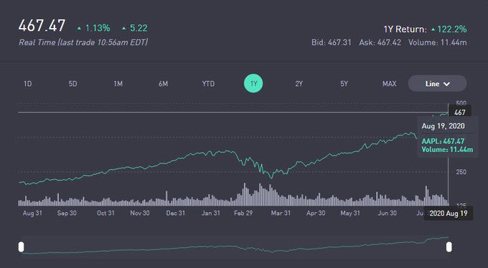Click the left range slider handle
488x268 pixels.
[21, 247]
